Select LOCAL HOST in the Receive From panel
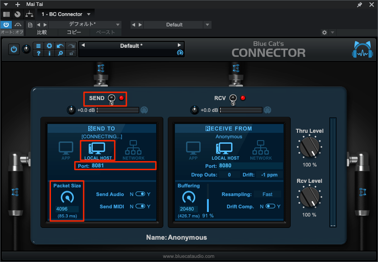Viewport: 378px width, 262px height. tap(226, 151)
